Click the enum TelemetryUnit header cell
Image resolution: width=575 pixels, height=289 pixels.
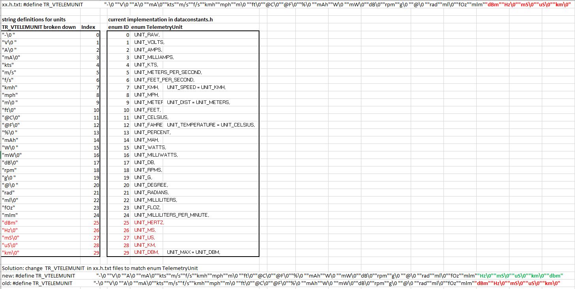pos(156,27)
